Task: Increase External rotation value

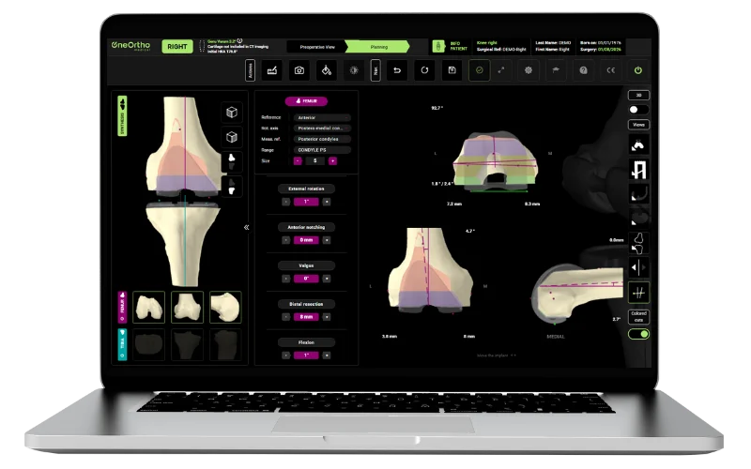Action: point(327,202)
